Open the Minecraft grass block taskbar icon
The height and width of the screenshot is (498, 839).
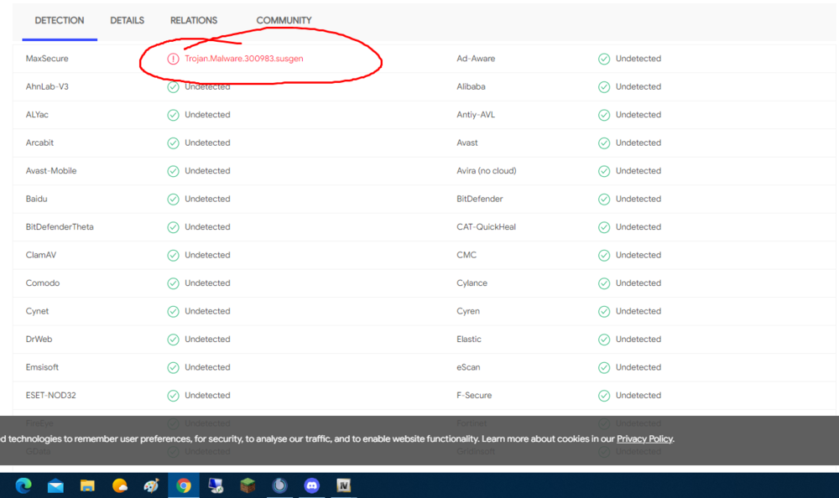pyautogui.click(x=248, y=485)
